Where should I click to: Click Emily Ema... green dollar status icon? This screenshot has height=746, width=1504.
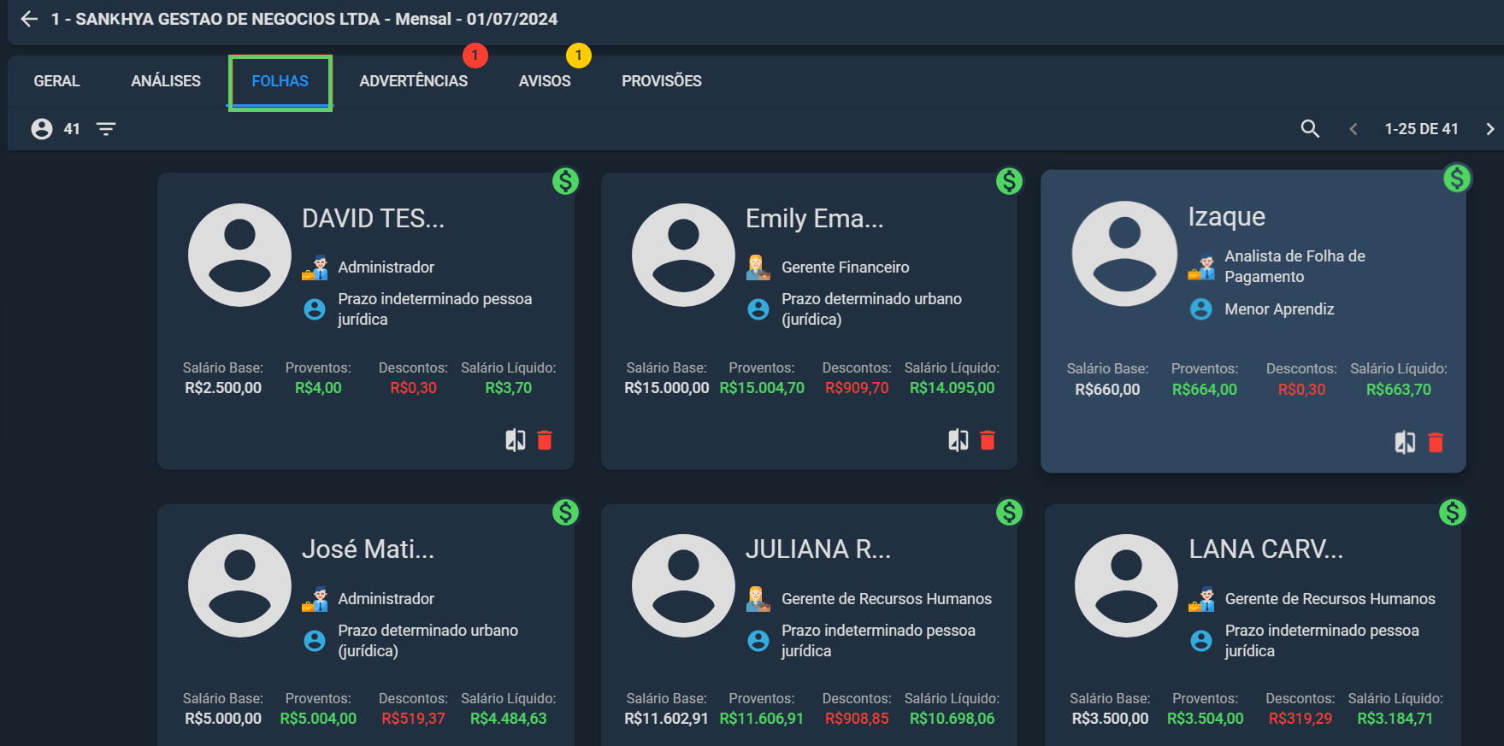[1009, 181]
